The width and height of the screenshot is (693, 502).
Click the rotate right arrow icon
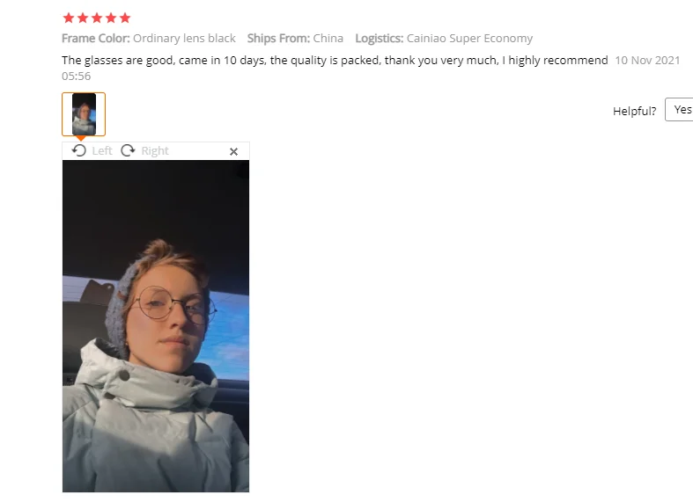point(128,150)
